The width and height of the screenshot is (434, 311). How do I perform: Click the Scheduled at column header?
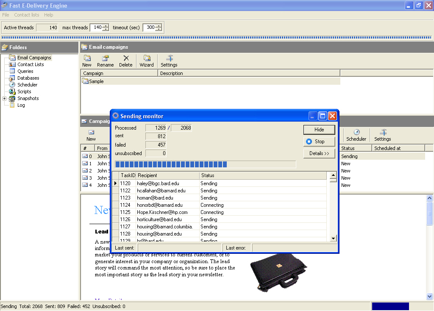(398, 148)
